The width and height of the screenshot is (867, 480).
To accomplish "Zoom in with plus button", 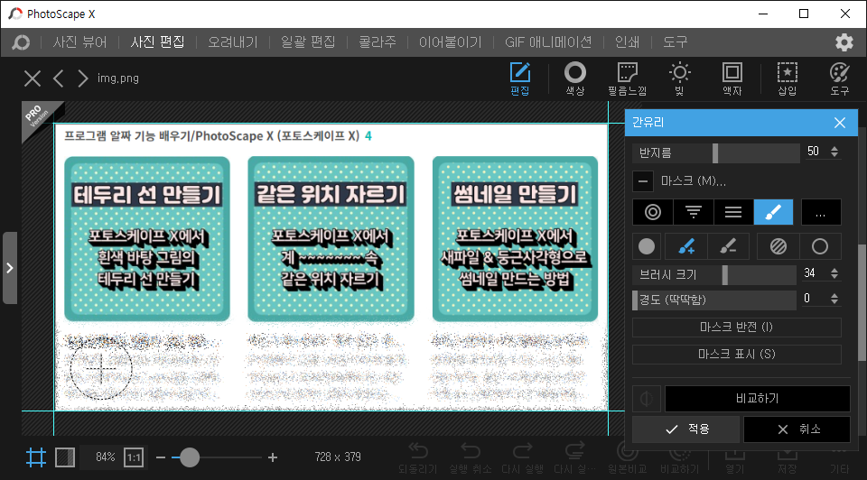I will [x=273, y=457].
